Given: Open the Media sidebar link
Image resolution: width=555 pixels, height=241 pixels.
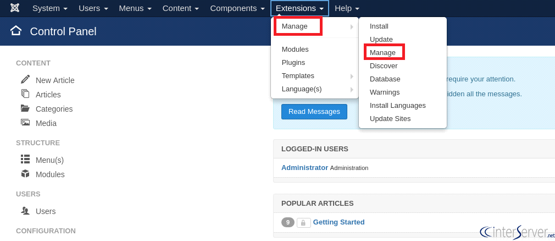Looking at the screenshot, I should tap(46, 123).
